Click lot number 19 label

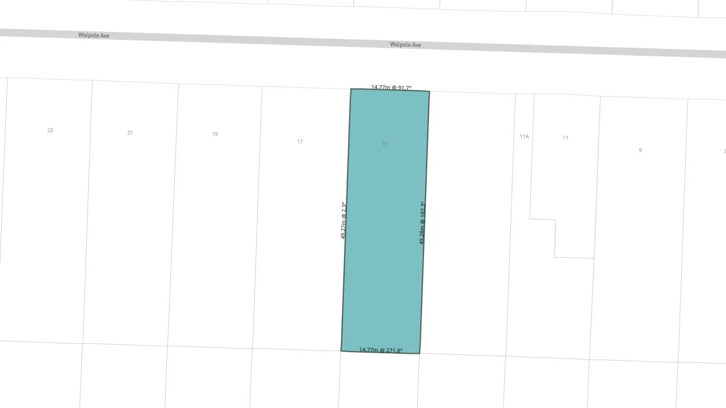(x=215, y=134)
